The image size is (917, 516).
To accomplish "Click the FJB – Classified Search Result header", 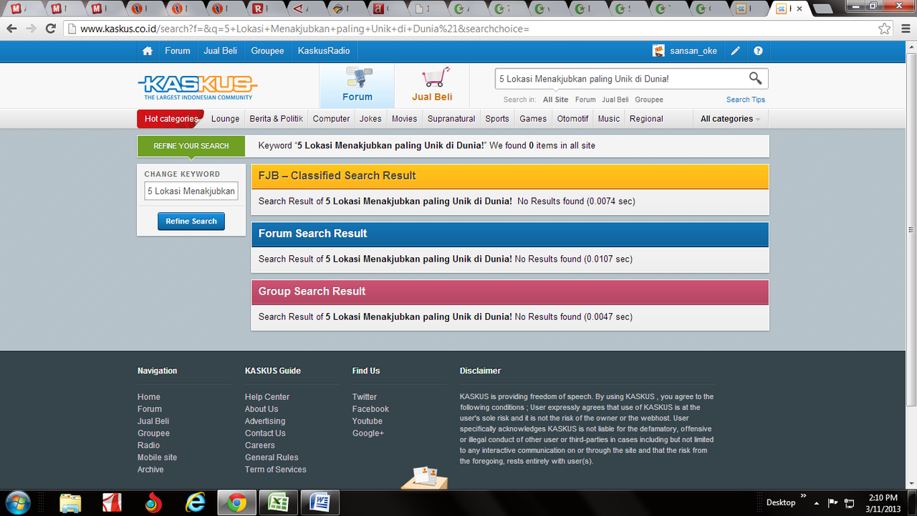I will 510,176.
